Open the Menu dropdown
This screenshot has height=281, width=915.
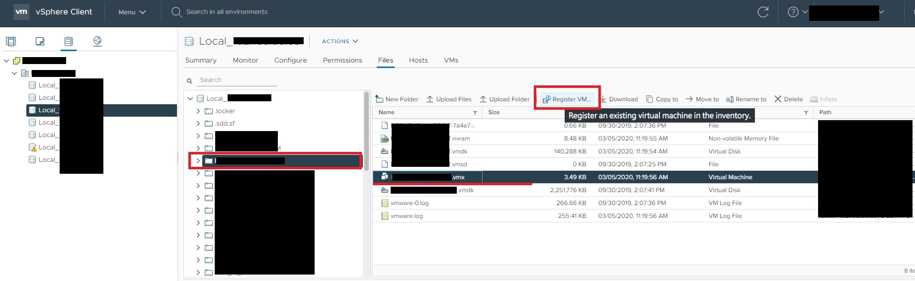click(x=132, y=12)
